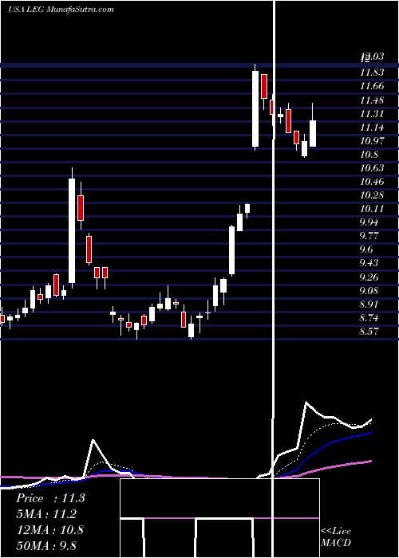The height and width of the screenshot is (558, 399).
Task: Click the 10.8 price axis label
Action: point(369,155)
